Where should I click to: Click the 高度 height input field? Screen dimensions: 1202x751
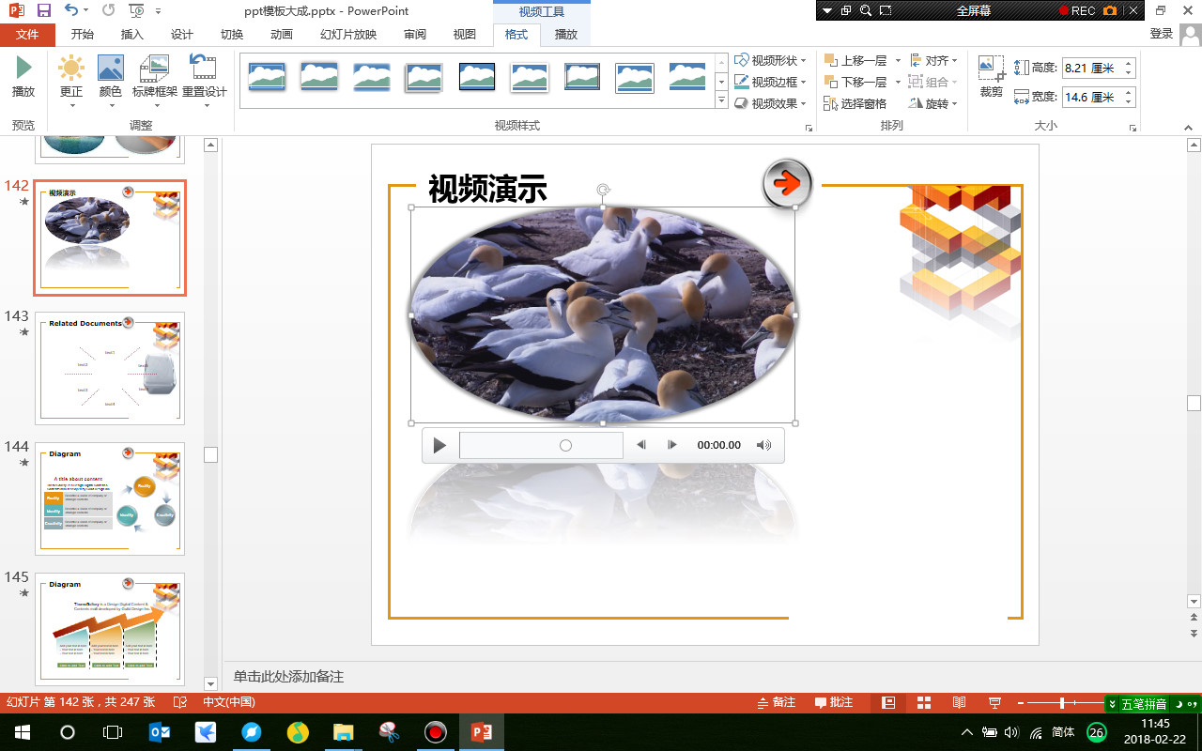(1092, 68)
